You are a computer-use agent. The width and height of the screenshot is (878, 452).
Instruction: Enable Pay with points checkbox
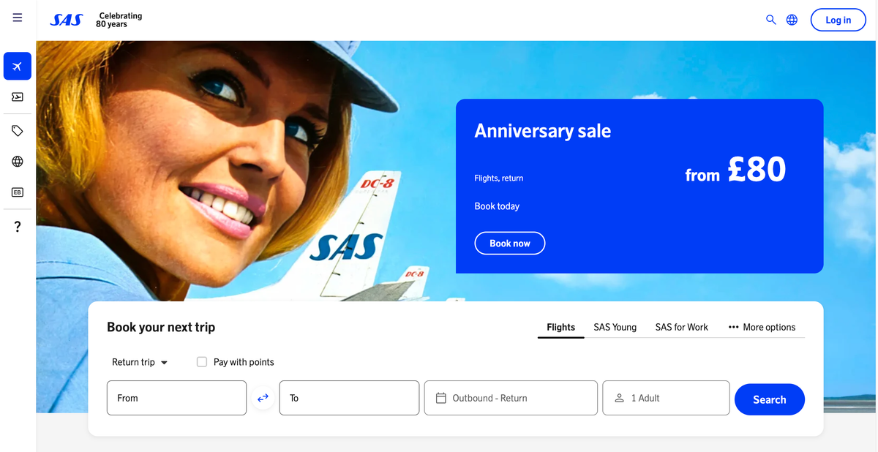click(x=202, y=361)
